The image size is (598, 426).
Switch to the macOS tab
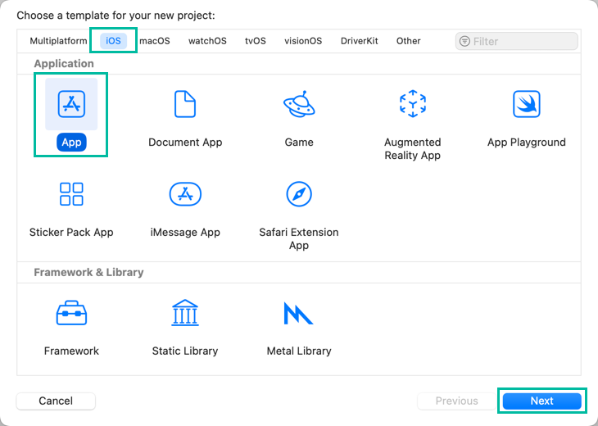click(155, 41)
